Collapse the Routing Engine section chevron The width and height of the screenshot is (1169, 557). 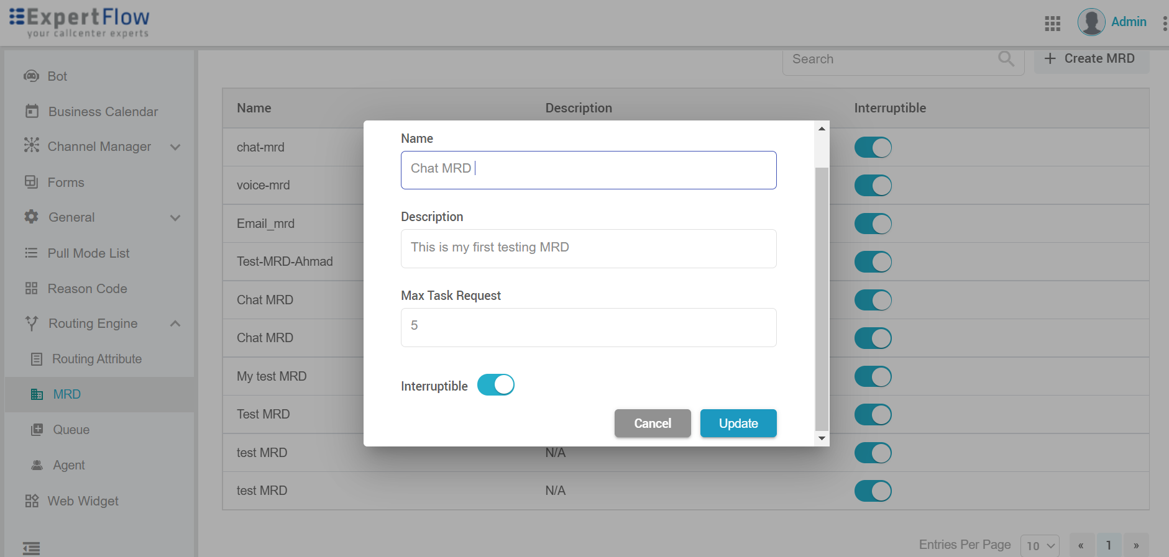click(x=175, y=324)
